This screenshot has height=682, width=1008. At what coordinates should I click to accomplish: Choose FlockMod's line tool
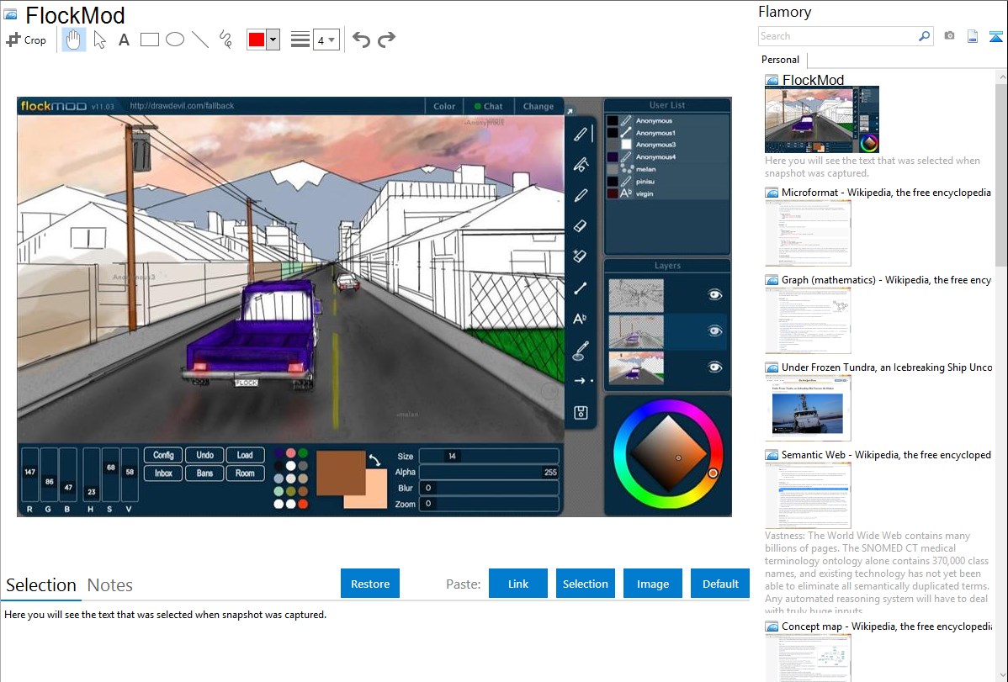coord(580,288)
